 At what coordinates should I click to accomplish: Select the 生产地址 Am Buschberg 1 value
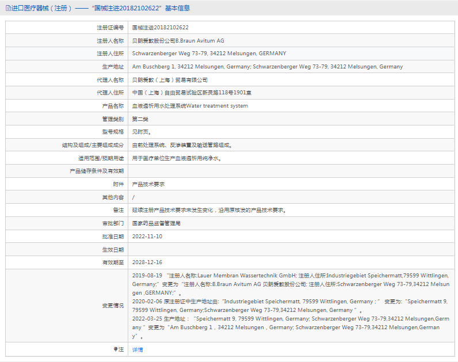(x=268, y=67)
